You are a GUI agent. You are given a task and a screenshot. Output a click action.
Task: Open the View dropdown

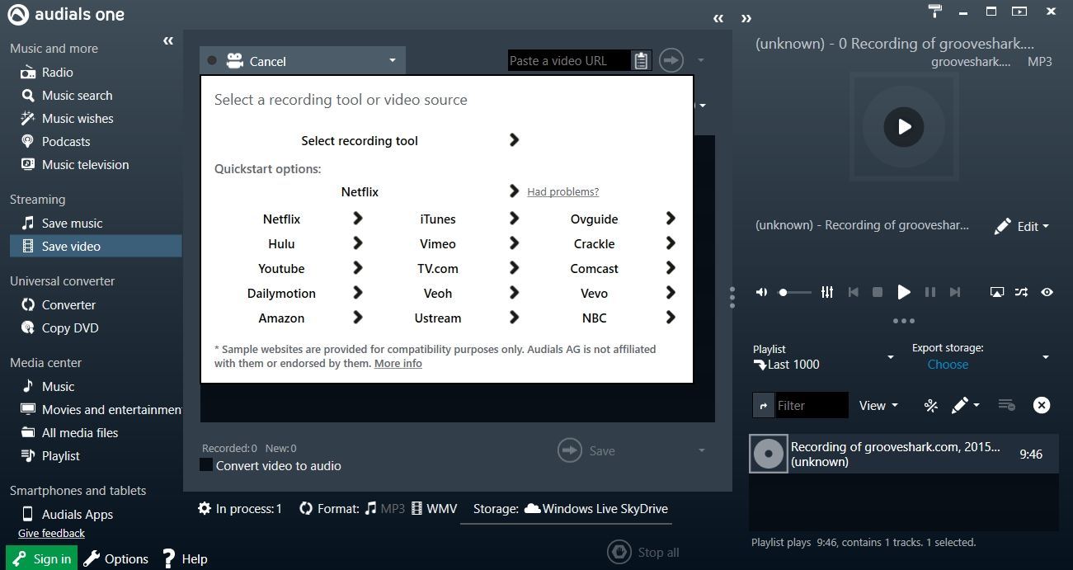click(878, 405)
